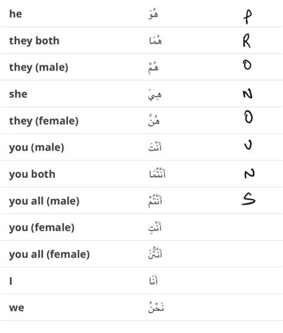Click the English word "he"
283x333 pixels.
coord(16,14)
